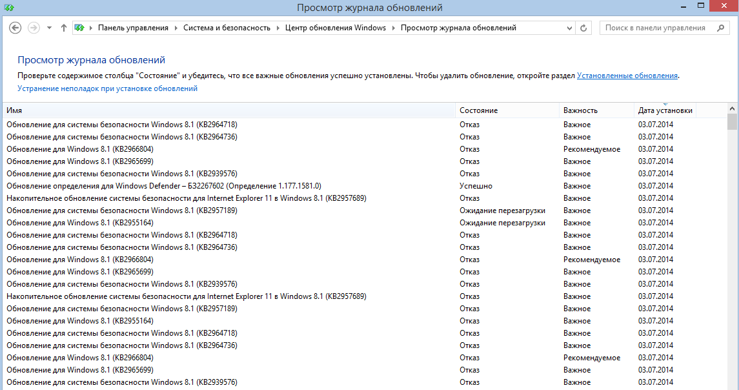Open the recent locations dropdown arrow
The image size is (739, 390).
(49, 28)
